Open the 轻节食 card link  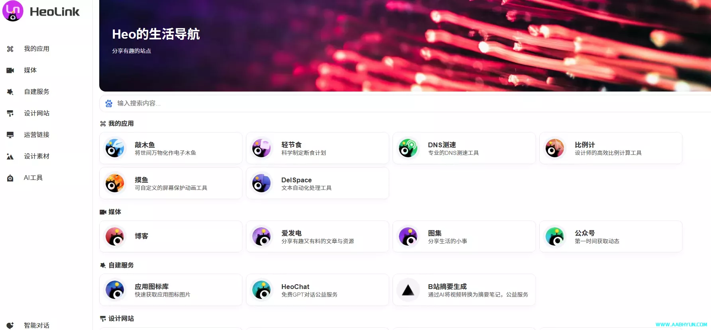pyautogui.click(x=317, y=148)
